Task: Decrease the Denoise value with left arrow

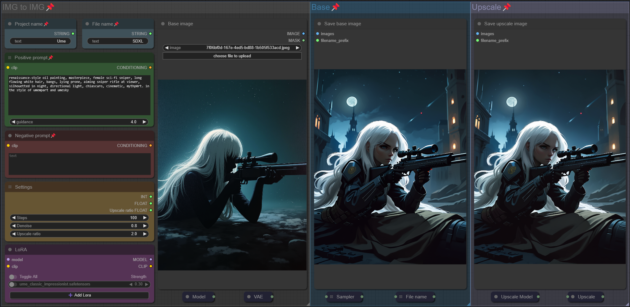Action: [x=14, y=226]
